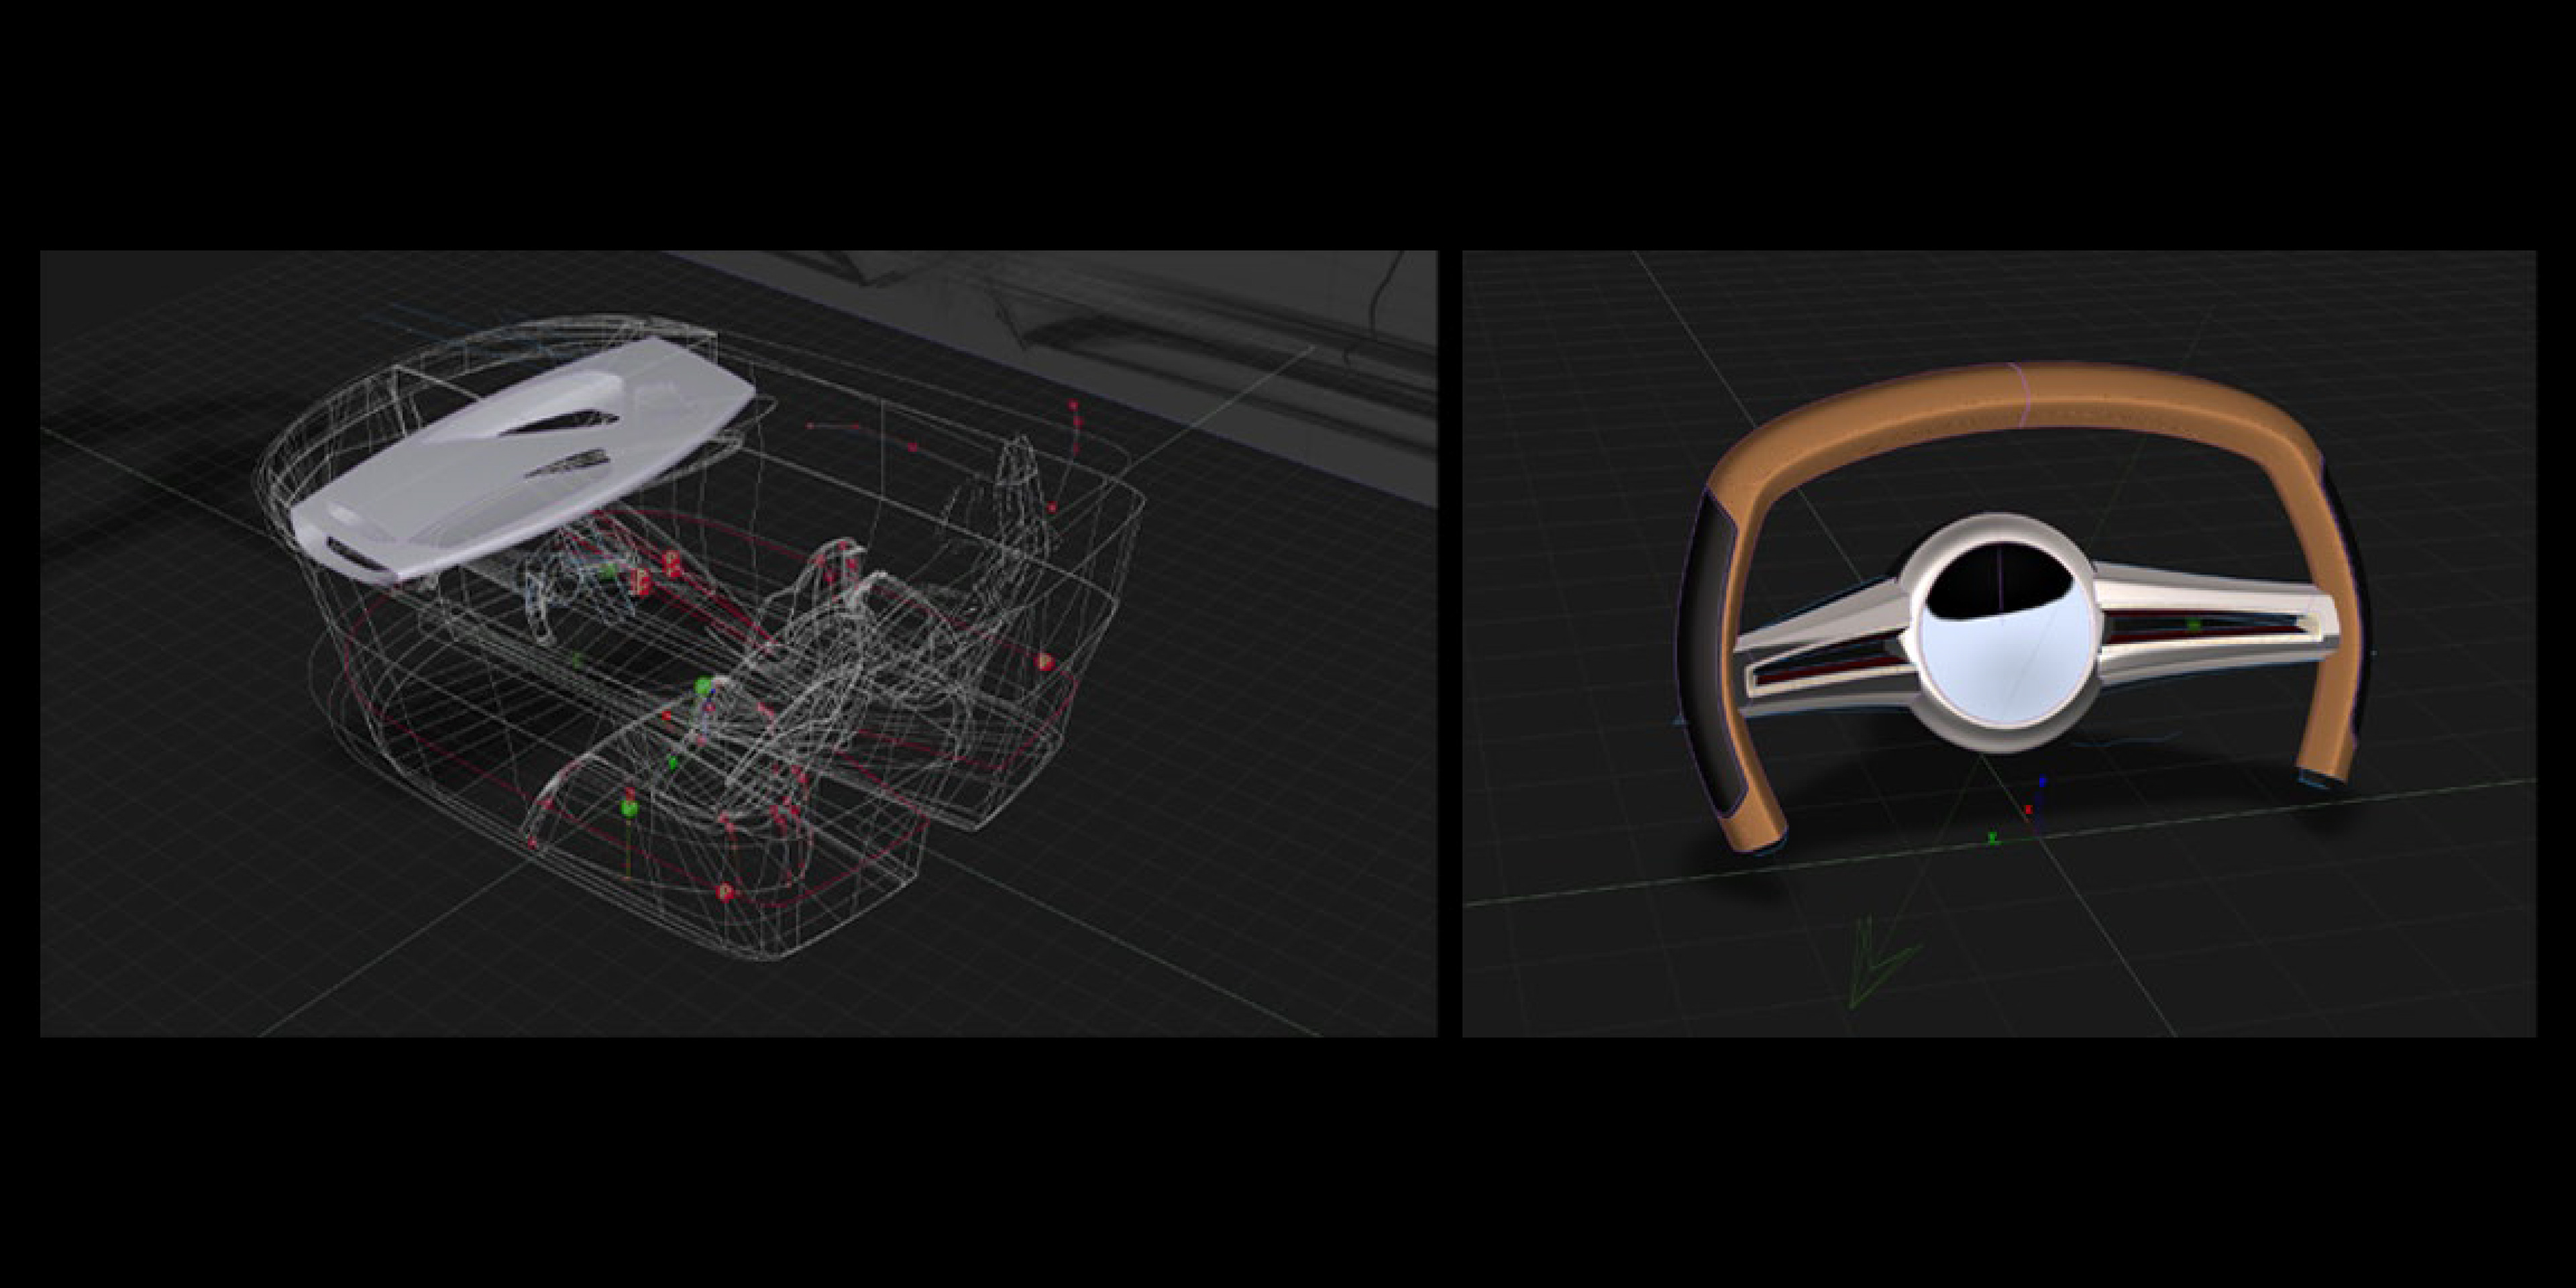
Task: Click the blue Z axis gizmo handle
Action: (2042, 782)
